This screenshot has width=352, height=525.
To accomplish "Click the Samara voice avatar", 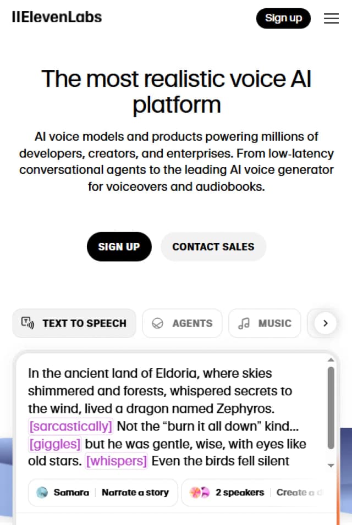I will pyautogui.click(x=42, y=493).
